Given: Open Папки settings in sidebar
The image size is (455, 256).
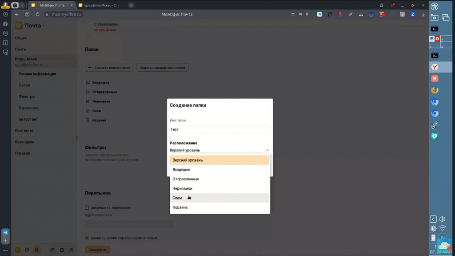Looking at the screenshot, I should click(24, 85).
